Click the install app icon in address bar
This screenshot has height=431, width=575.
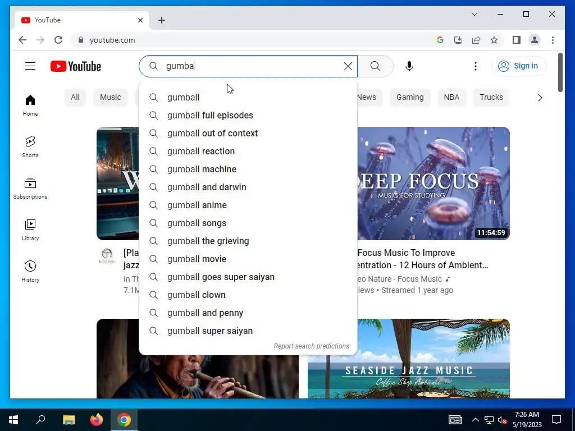(x=458, y=40)
